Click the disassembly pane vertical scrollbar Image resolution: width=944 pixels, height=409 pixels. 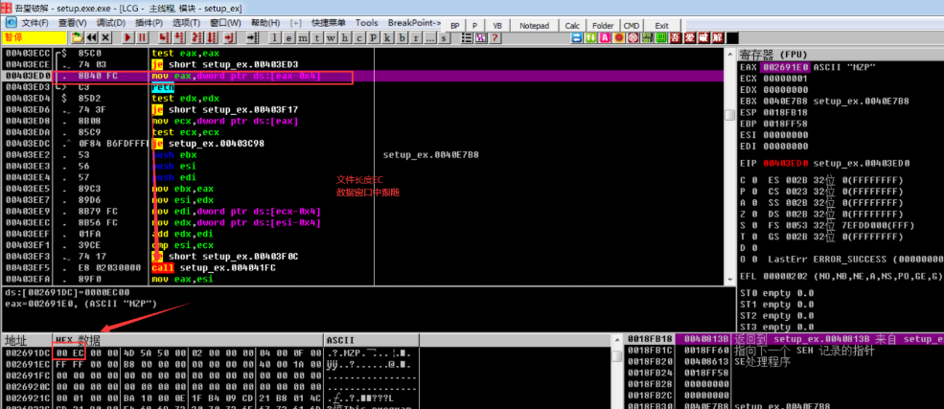(729, 167)
